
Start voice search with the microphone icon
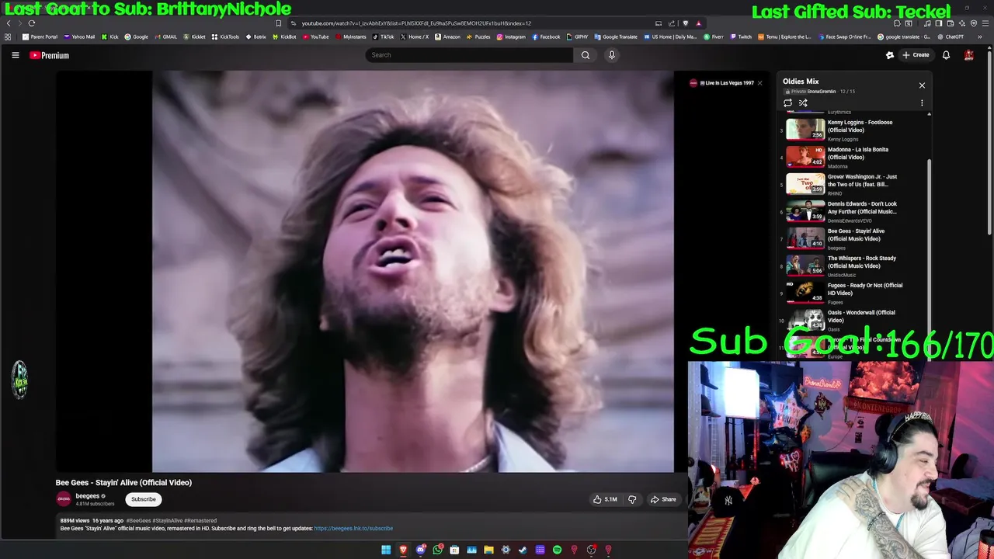click(611, 55)
